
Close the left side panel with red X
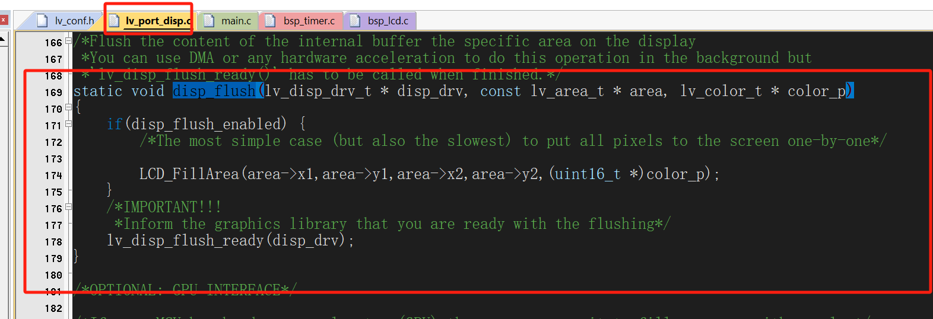3,20
